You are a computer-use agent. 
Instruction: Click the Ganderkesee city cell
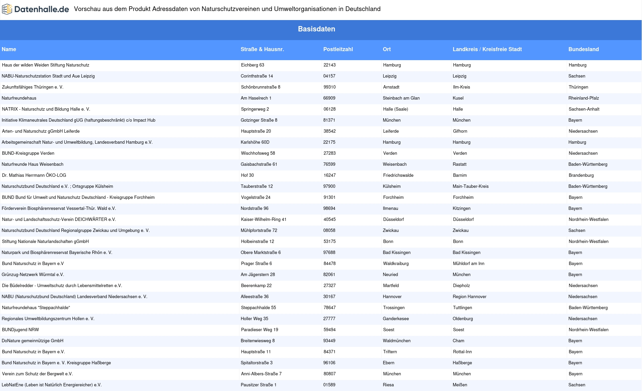tap(396, 319)
